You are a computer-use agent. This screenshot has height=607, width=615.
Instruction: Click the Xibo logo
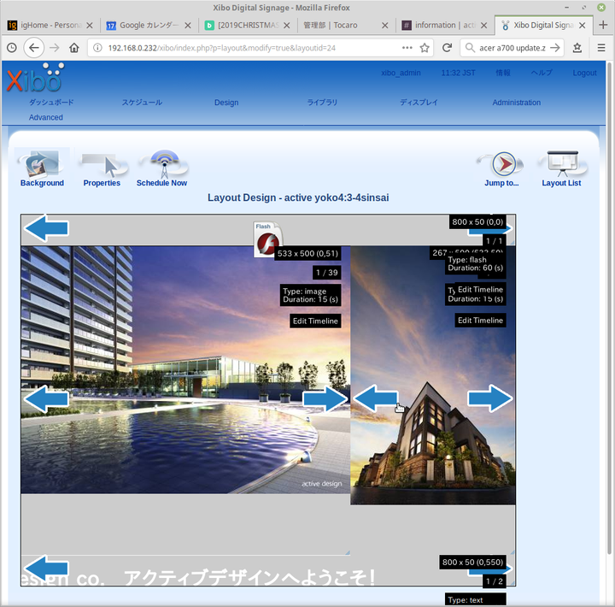35,78
